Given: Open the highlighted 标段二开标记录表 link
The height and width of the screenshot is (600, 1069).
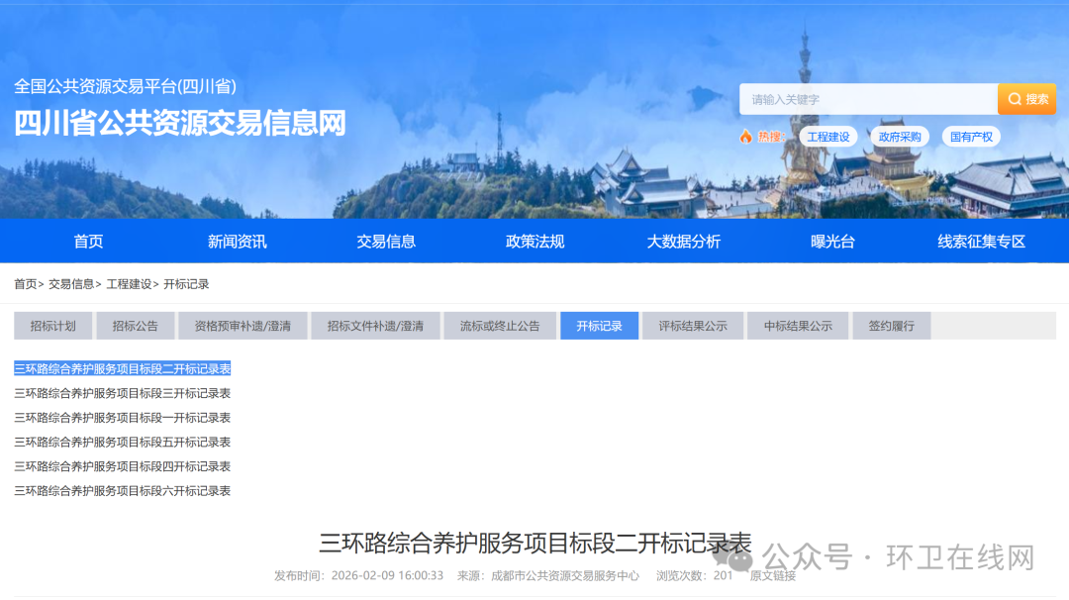Looking at the screenshot, I should click(122, 369).
